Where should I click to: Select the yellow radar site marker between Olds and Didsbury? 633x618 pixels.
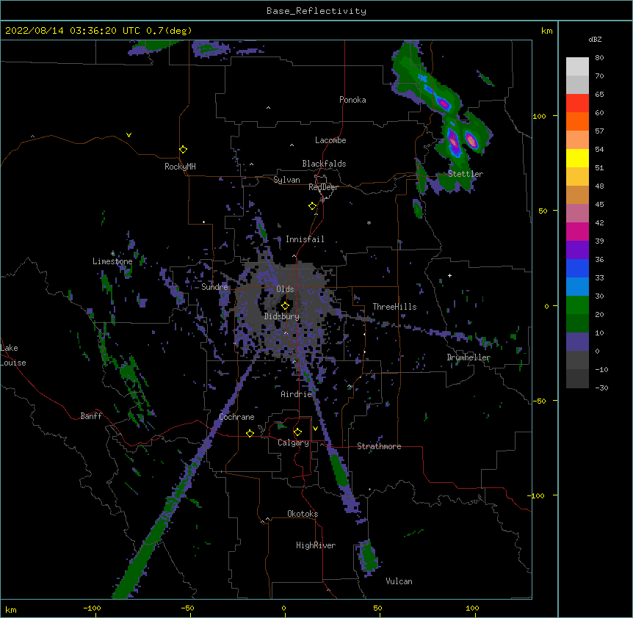pyautogui.click(x=285, y=306)
